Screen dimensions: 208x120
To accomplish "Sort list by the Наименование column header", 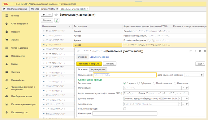I will 57,27.
